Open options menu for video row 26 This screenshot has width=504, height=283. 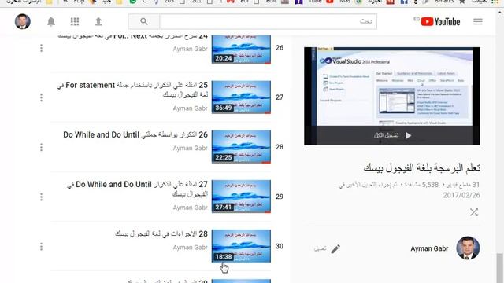(x=41, y=48)
